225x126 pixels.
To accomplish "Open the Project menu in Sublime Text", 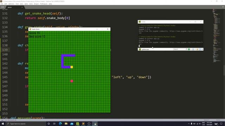I will point(36,4).
